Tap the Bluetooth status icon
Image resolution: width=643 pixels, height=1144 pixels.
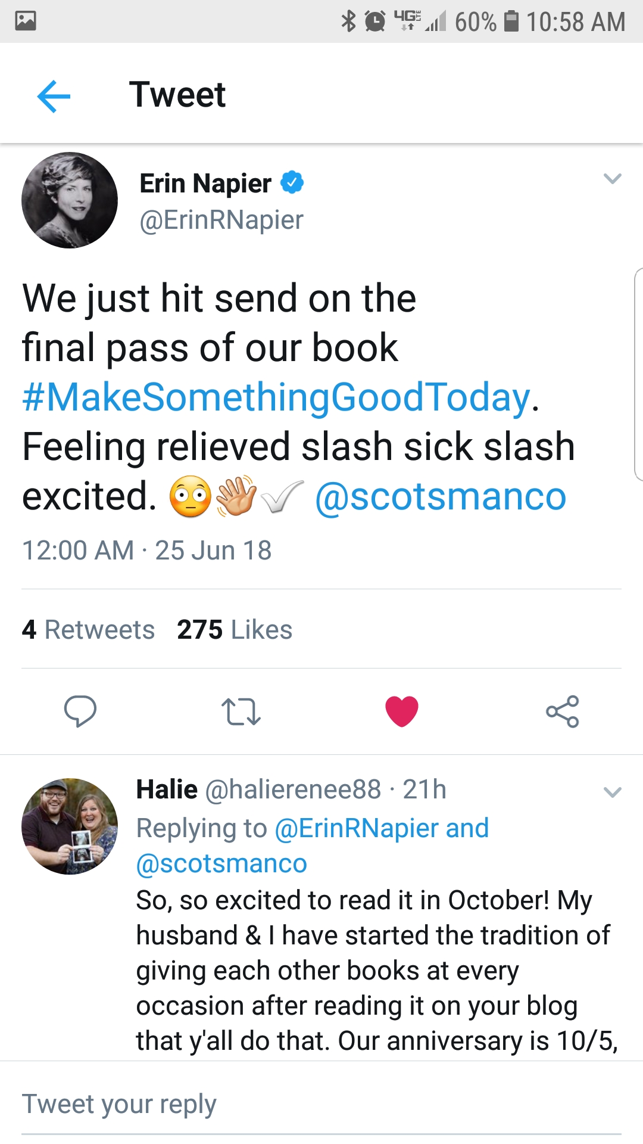tap(348, 21)
